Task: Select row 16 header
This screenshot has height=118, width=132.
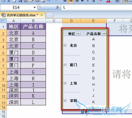Action: pyautogui.click(x=3, y=116)
